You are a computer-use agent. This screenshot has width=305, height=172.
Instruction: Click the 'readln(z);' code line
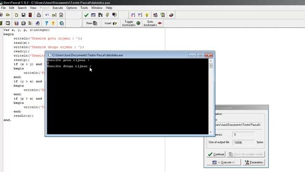23,116
